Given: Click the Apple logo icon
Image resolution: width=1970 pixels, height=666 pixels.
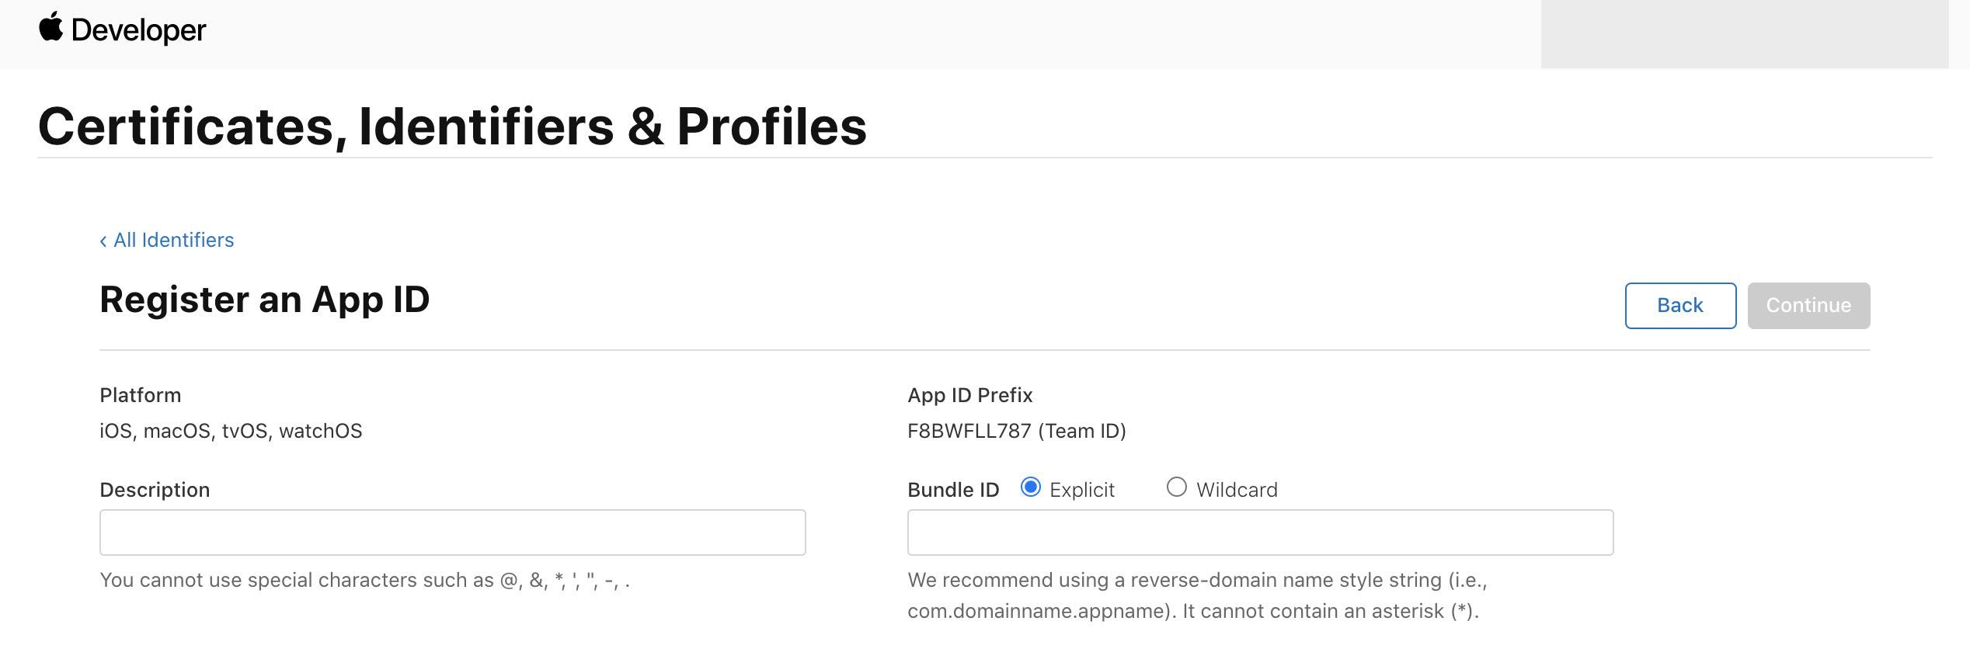Looking at the screenshot, I should click(x=50, y=27).
